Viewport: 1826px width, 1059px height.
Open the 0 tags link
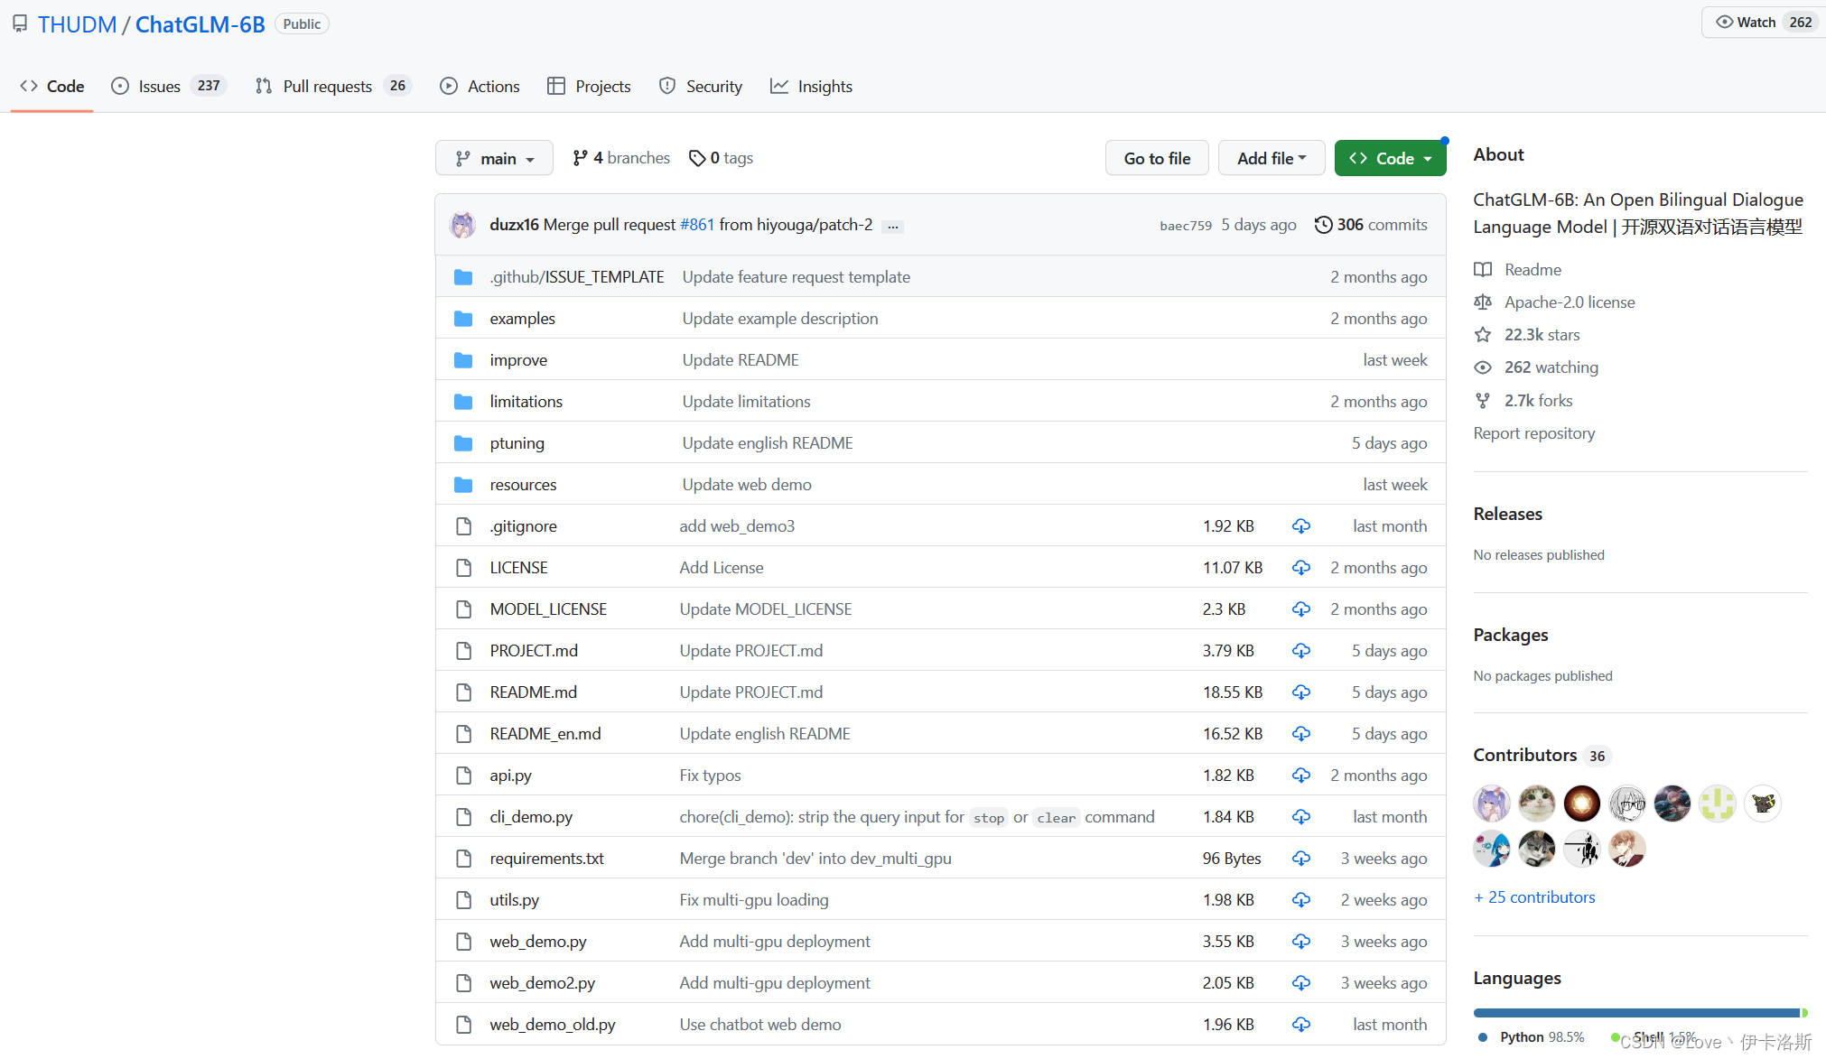pyautogui.click(x=721, y=158)
